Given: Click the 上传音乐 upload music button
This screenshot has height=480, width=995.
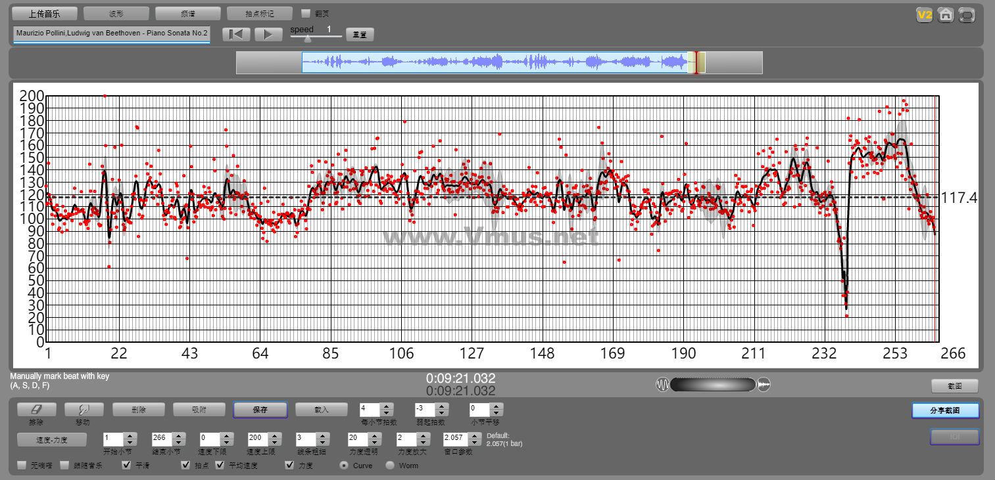Looking at the screenshot, I should pos(45,13).
